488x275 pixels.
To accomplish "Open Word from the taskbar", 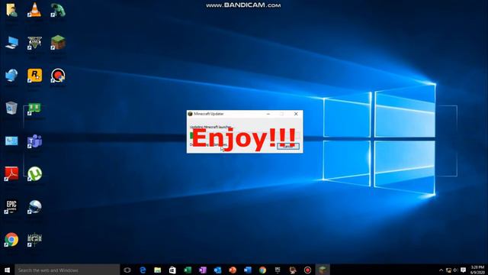I will [x=247, y=270].
